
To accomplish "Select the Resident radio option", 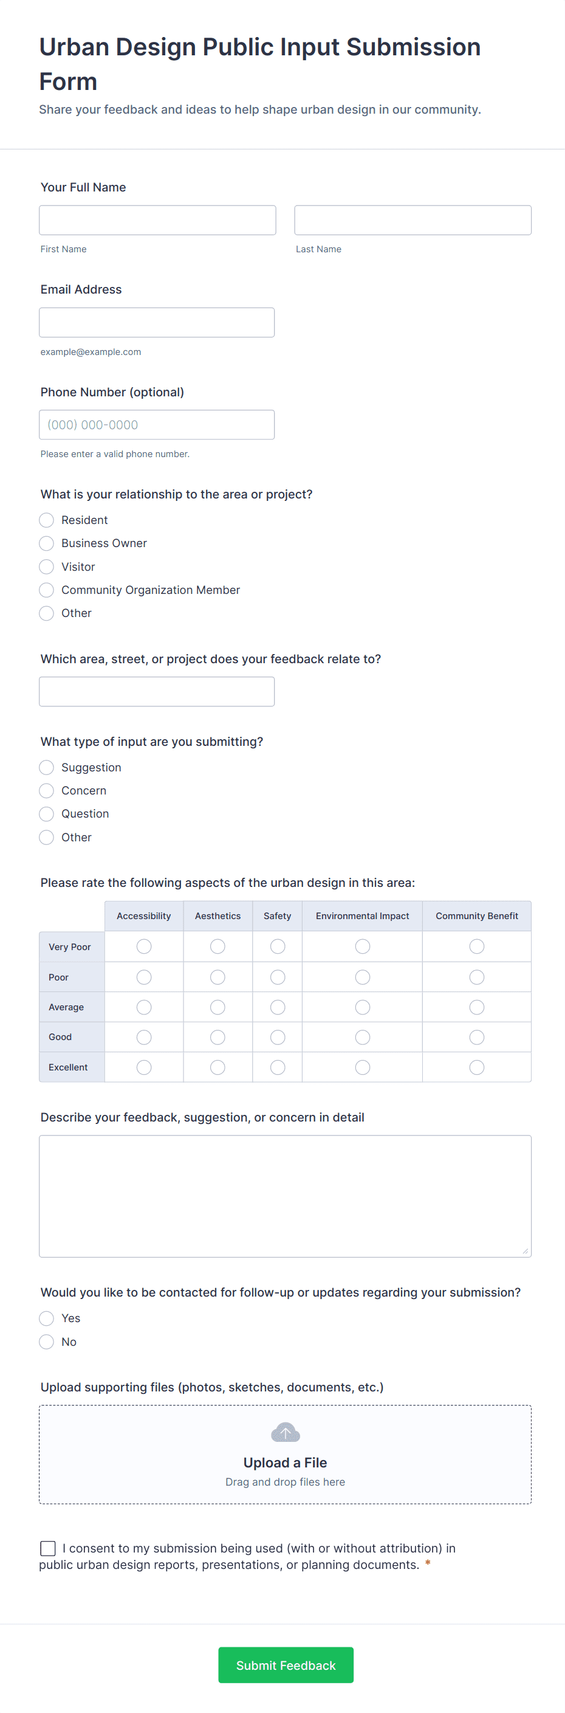I will 47,520.
